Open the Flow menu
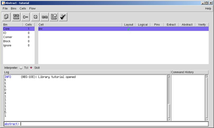Image resolution: width=214 pixels, height=128 pixels. point(32,8)
